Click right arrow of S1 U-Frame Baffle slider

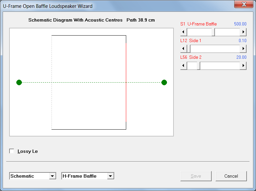(243, 32)
